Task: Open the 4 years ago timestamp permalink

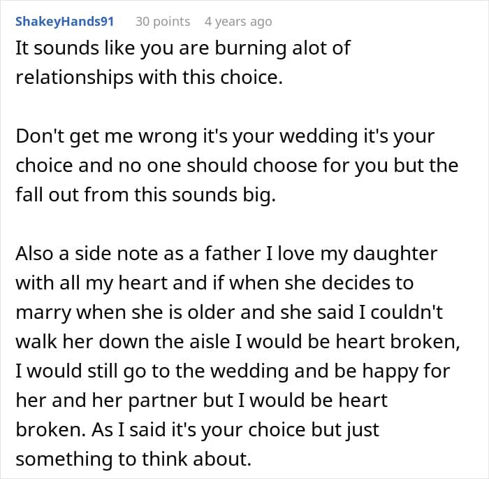Action: 238,22
